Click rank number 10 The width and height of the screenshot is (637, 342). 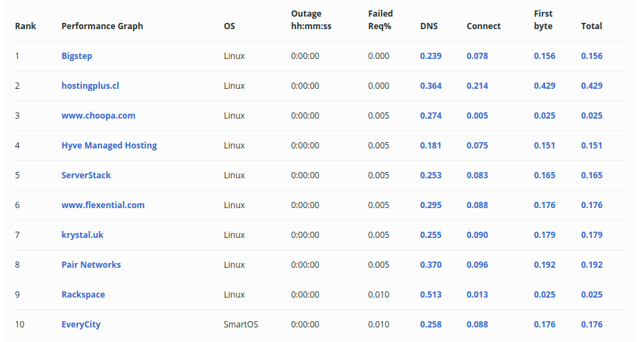tap(19, 325)
